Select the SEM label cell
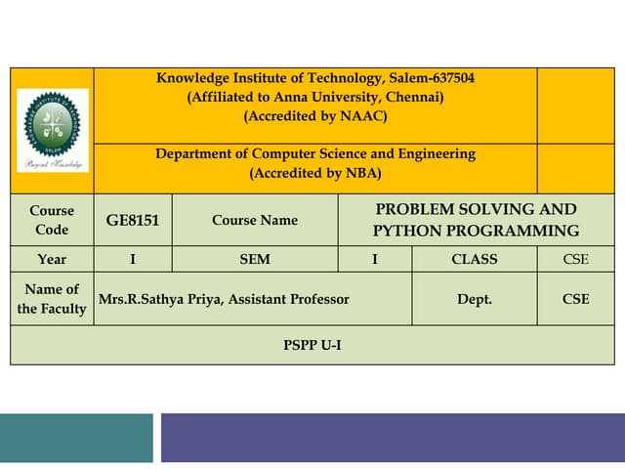625x469 pixels. click(x=255, y=259)
